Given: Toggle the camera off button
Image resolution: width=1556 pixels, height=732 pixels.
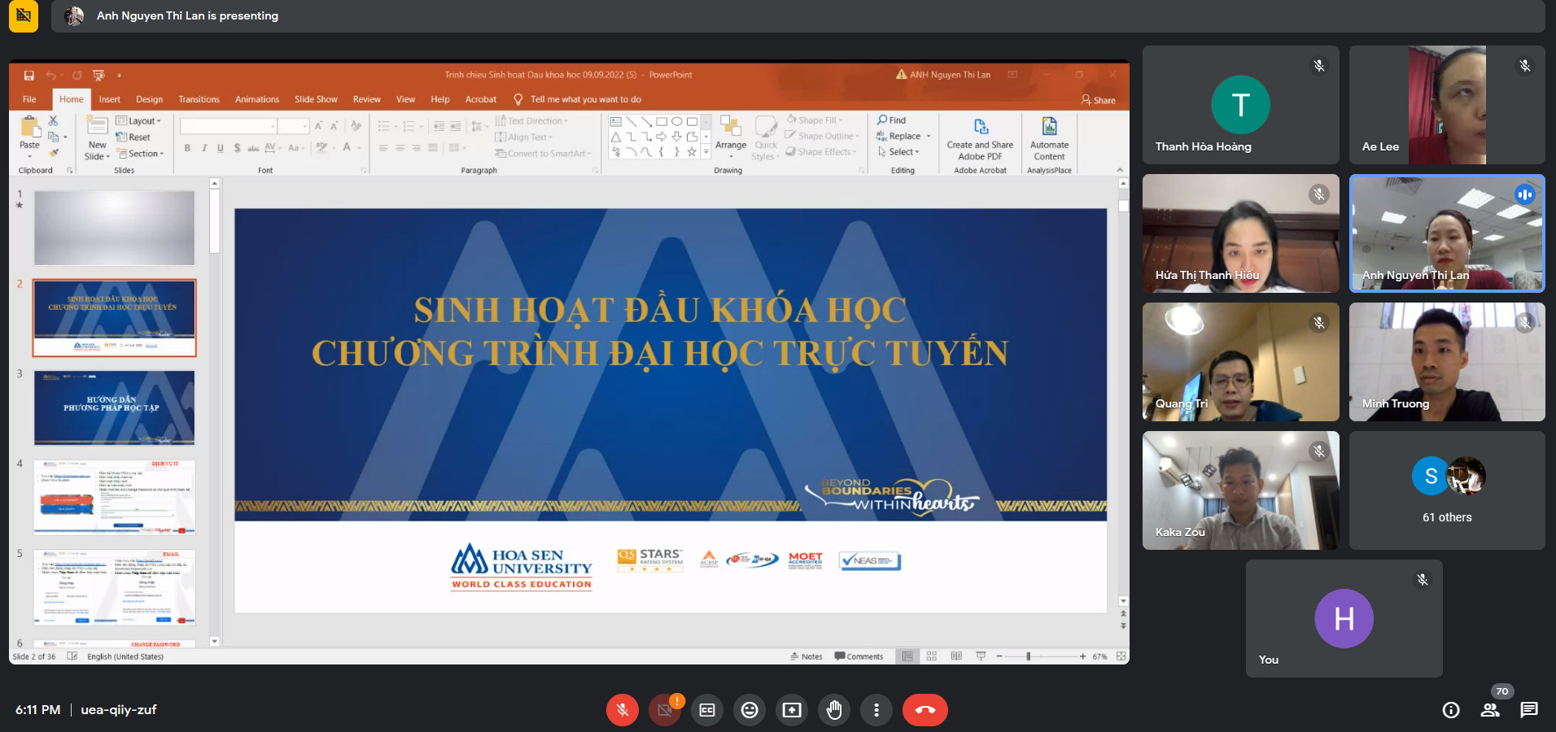Looking at the screenshot, I should pos(664,710).
